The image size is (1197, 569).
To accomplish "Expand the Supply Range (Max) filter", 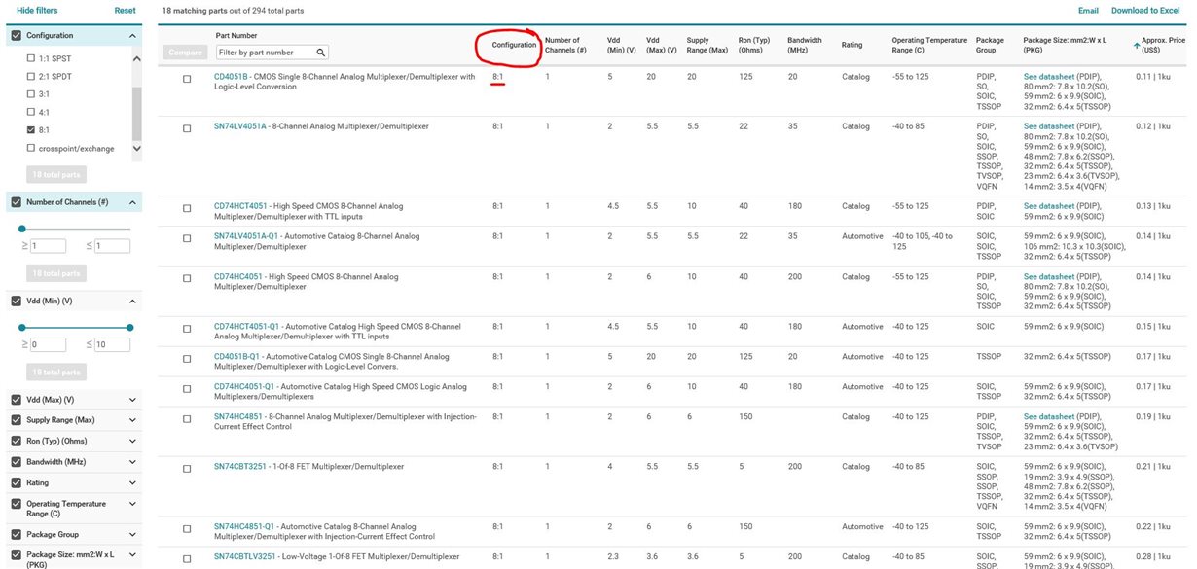I will [x=132, y=420].
